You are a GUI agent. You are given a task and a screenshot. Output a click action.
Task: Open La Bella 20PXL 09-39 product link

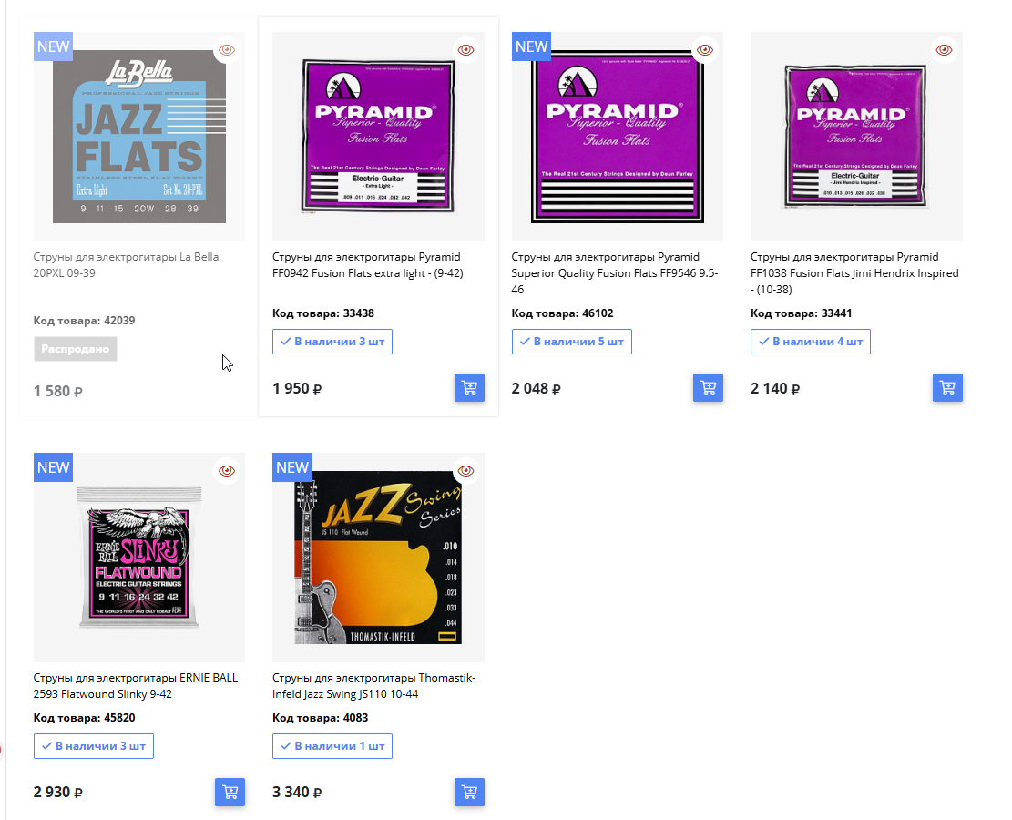coord(126,265)
